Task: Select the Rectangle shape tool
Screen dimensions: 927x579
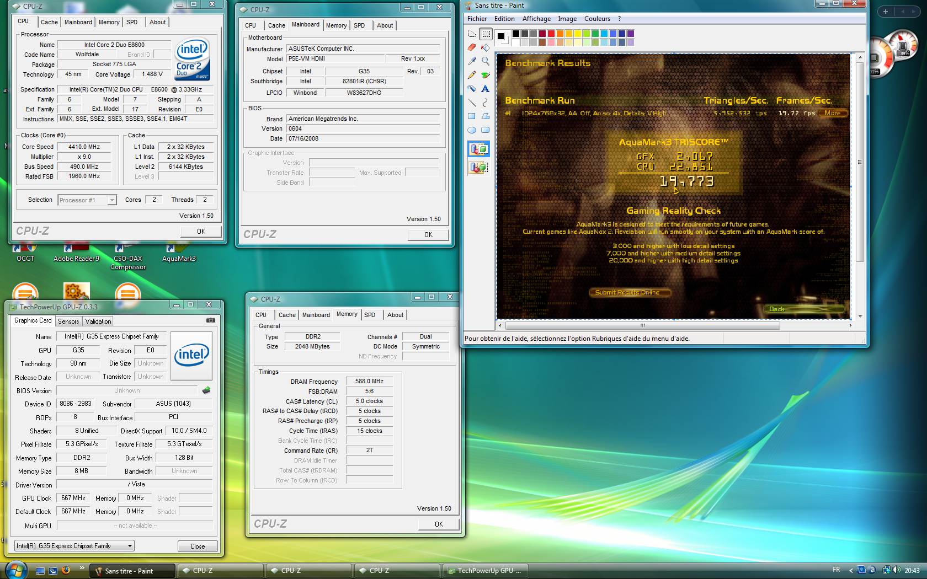Action: click(472, 116)
